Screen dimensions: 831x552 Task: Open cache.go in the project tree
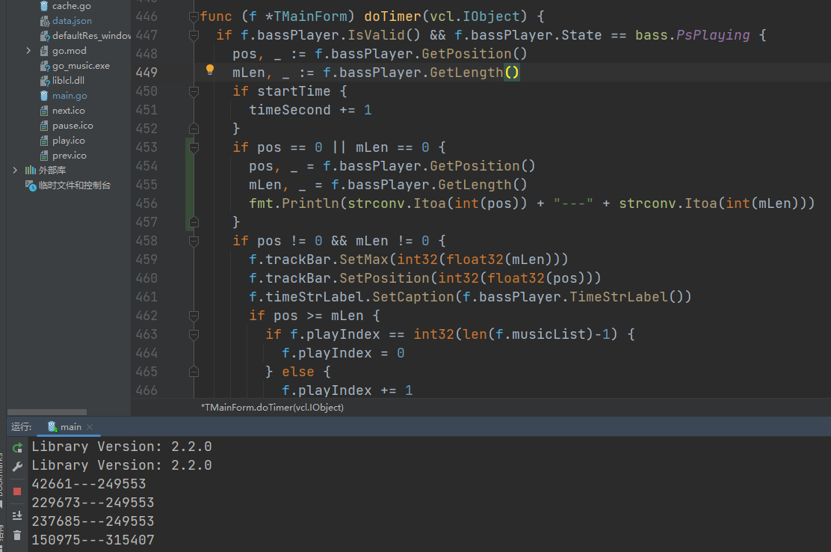(72, 6)
